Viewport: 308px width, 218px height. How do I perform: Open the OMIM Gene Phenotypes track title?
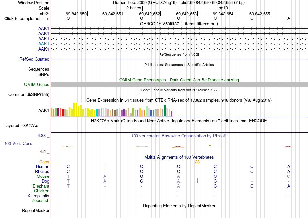[x=179, y=80]
